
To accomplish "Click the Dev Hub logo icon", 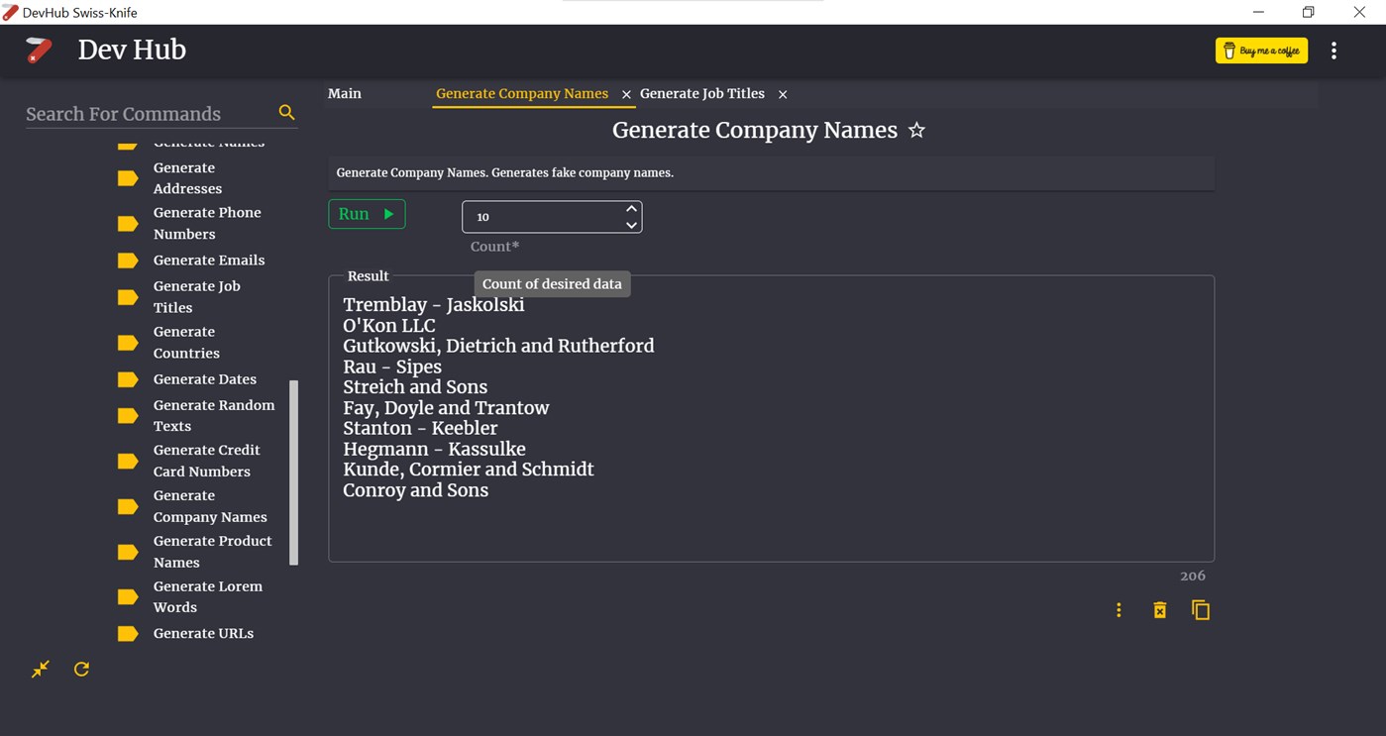I will [x=39, y=50].
